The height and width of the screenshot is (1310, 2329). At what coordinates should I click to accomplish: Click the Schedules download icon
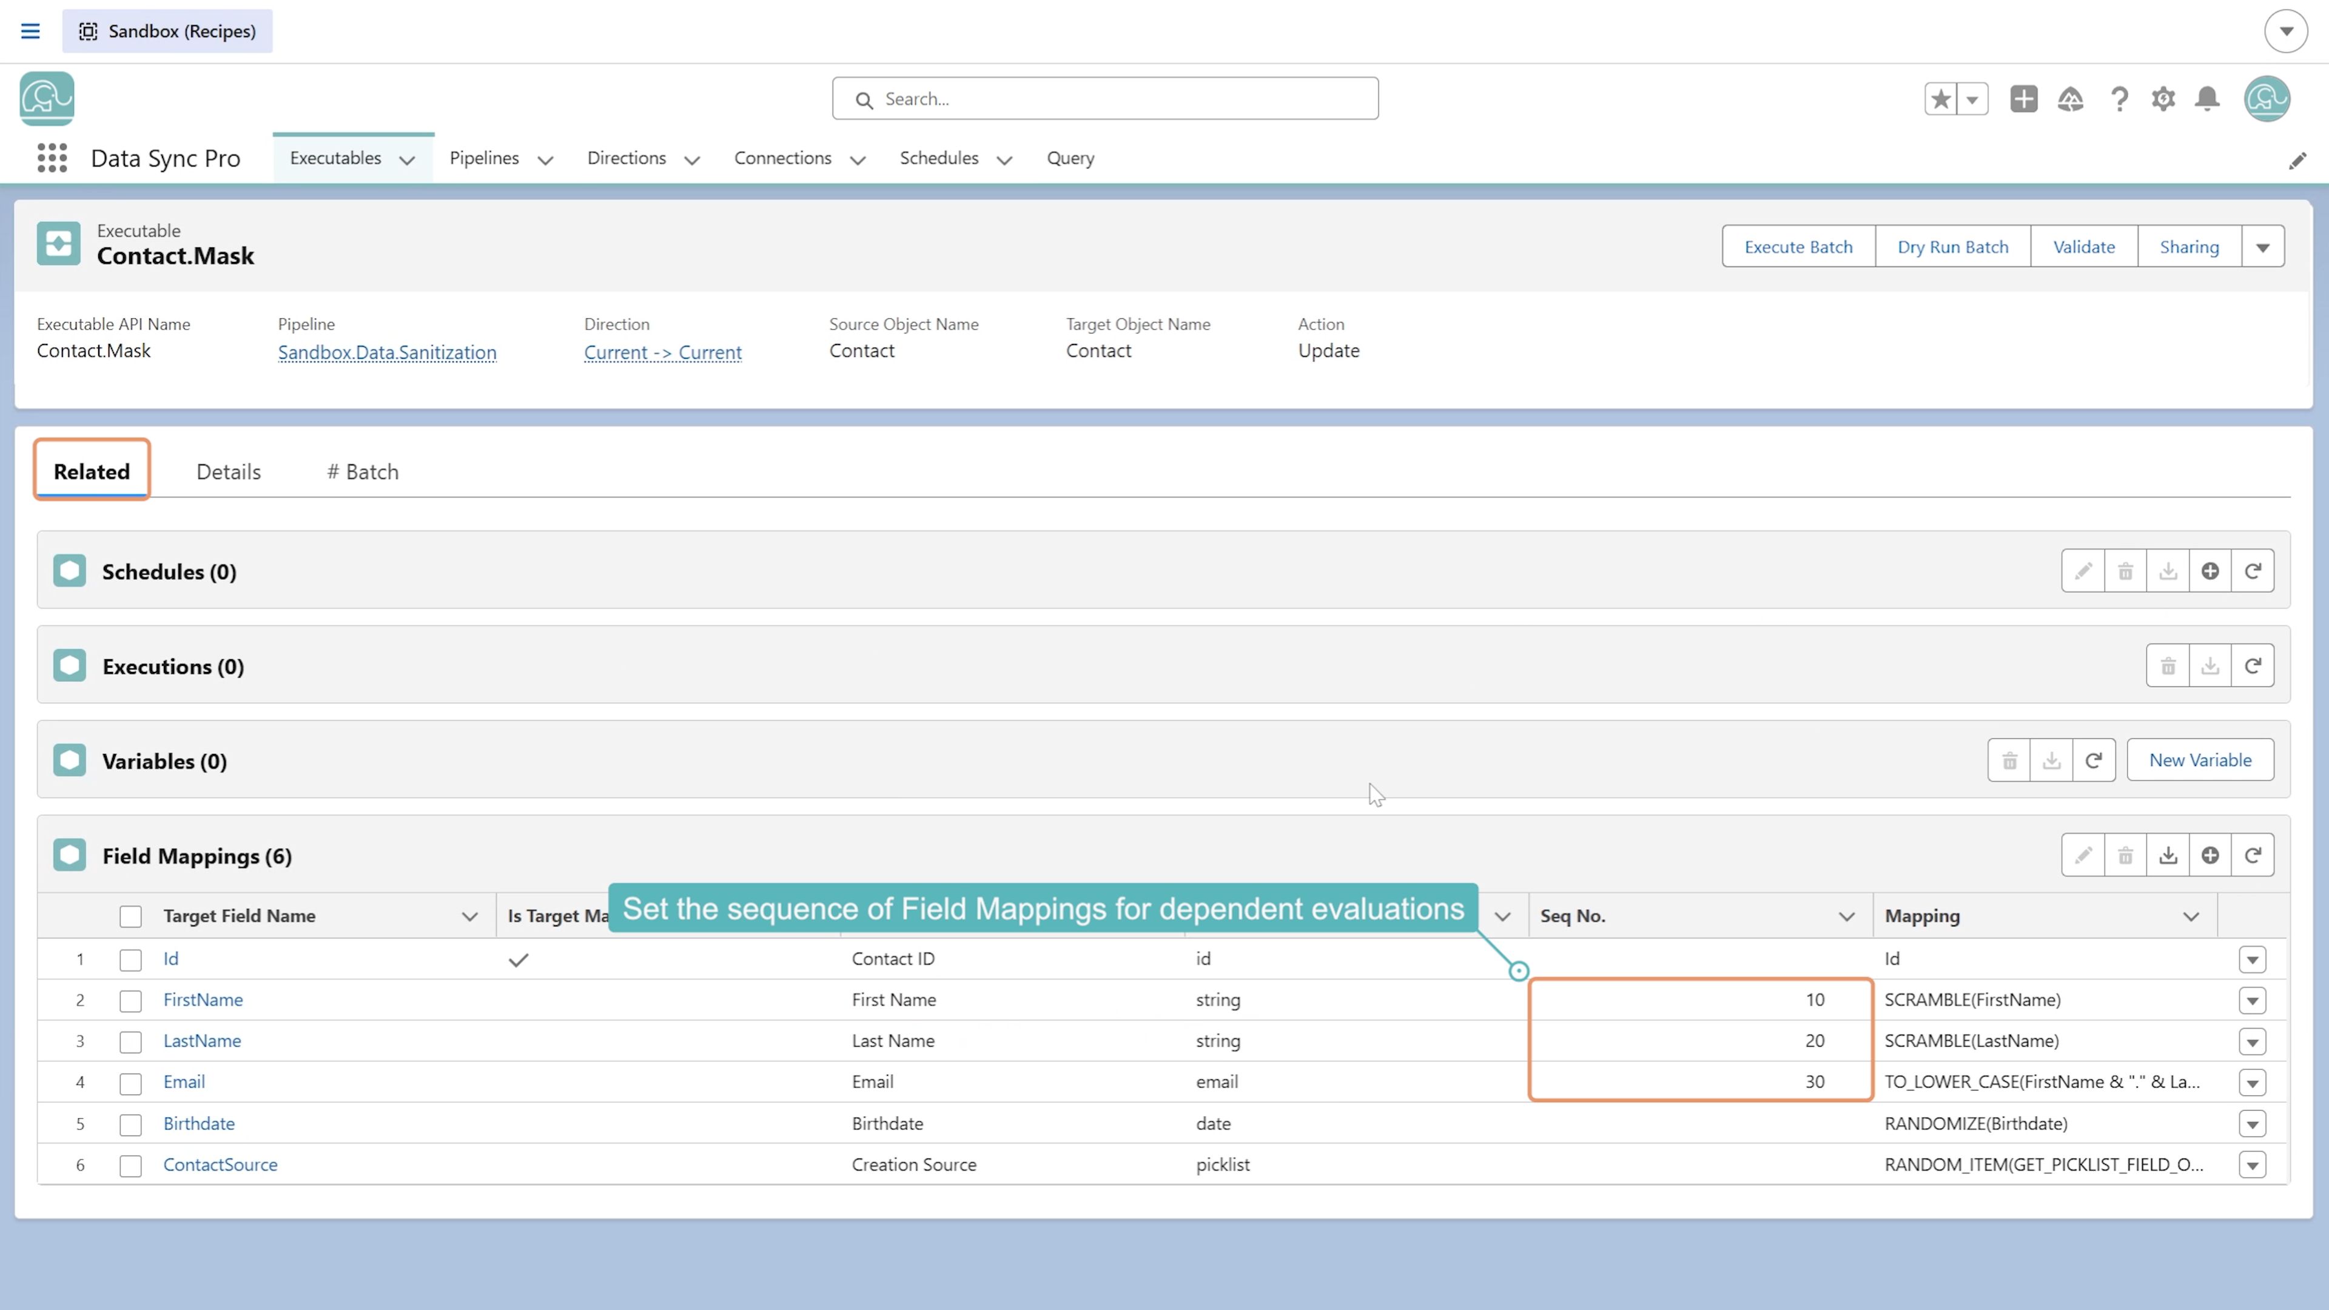2167,571
